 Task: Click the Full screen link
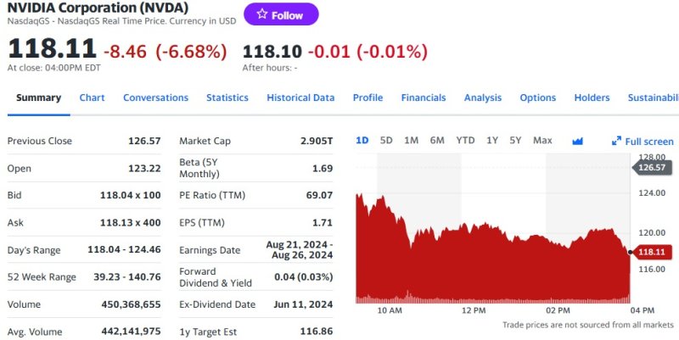pos(643,142)
